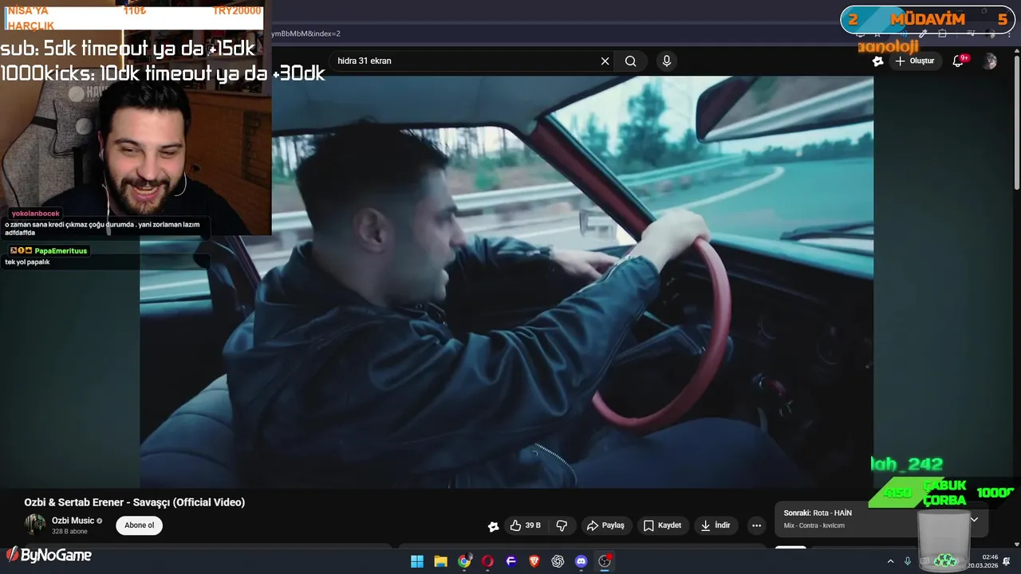Open Opera browser from taskbar
This screenshot has width=1021, height=574.
487,561
